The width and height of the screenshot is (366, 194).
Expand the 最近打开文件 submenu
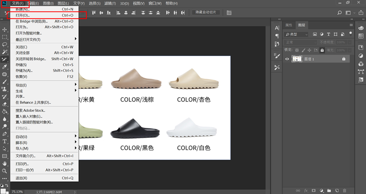28,39
